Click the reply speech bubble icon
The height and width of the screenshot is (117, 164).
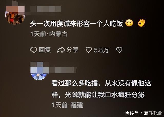click(34, 50)
